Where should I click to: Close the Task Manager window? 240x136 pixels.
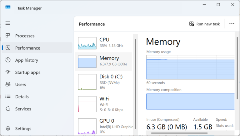tap(232, 5)
